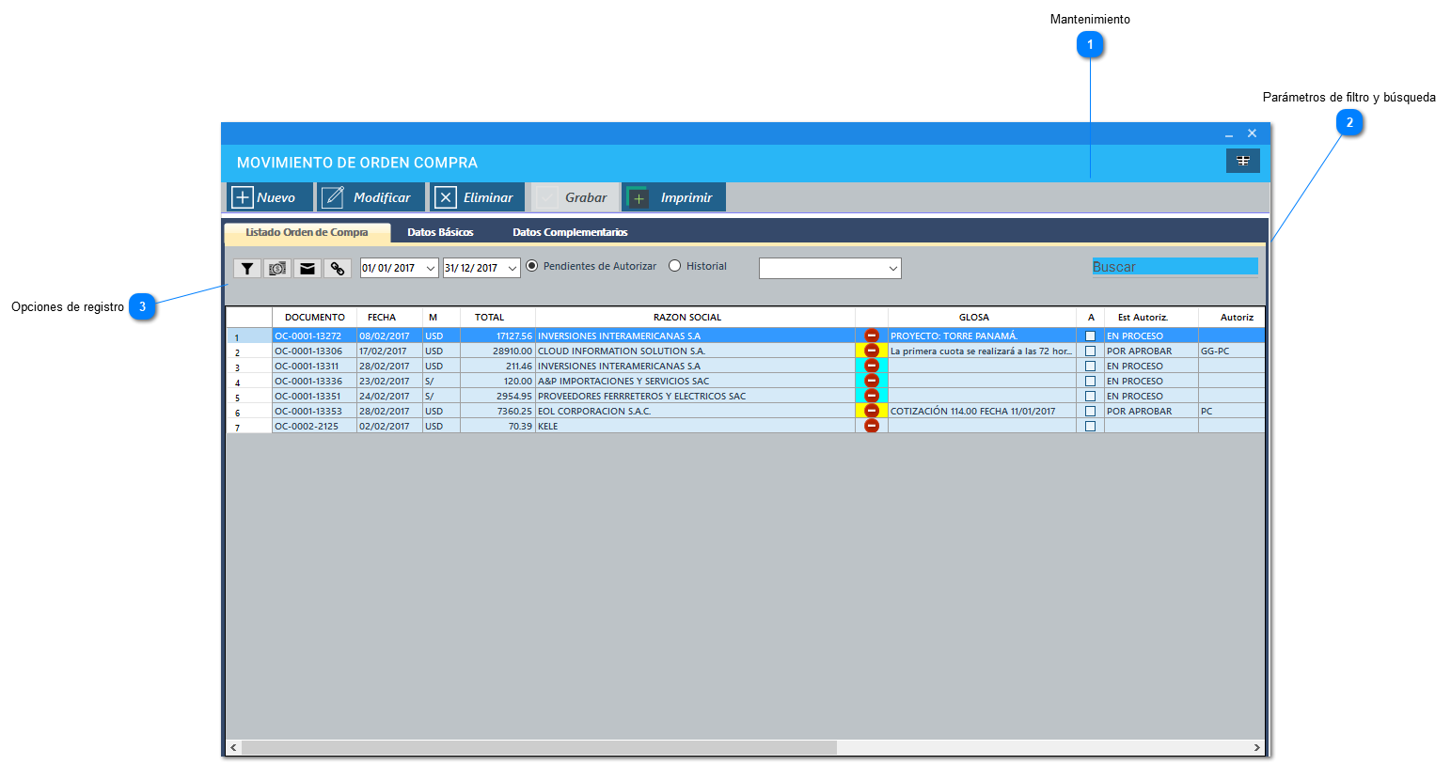Click red minus icon for OC-0001-13336
This screenshot has width=1451, height=765.
(872, 381)
